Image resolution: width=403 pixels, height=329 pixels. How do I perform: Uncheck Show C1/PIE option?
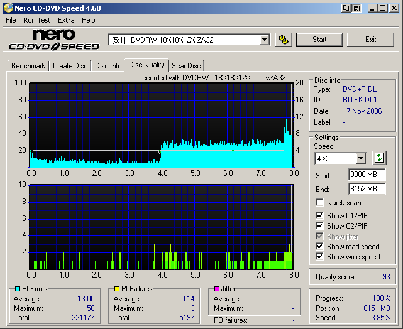320,216
